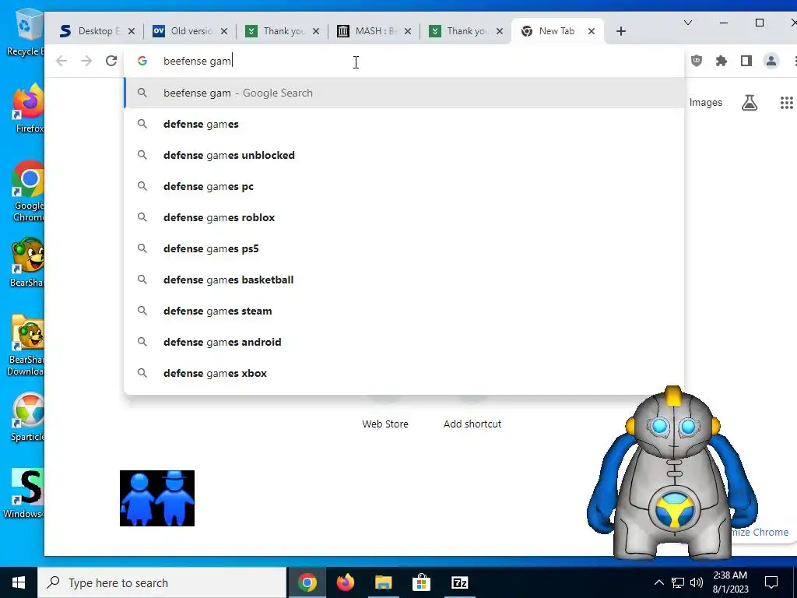The width and height of the screenshot is (797, 598).
Task: Close the MASH tab
Action: pyautogui.click(x=408, y=31)
